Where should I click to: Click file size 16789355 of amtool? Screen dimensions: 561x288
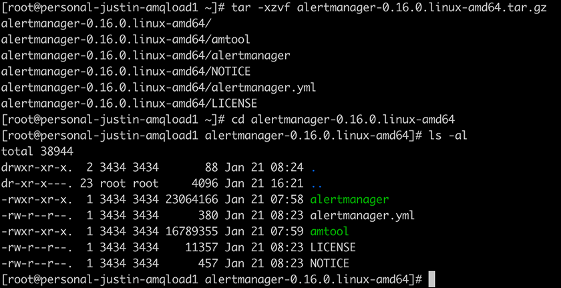[192, 231]
